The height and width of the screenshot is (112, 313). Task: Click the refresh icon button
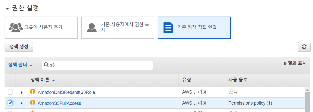[304, 47]
